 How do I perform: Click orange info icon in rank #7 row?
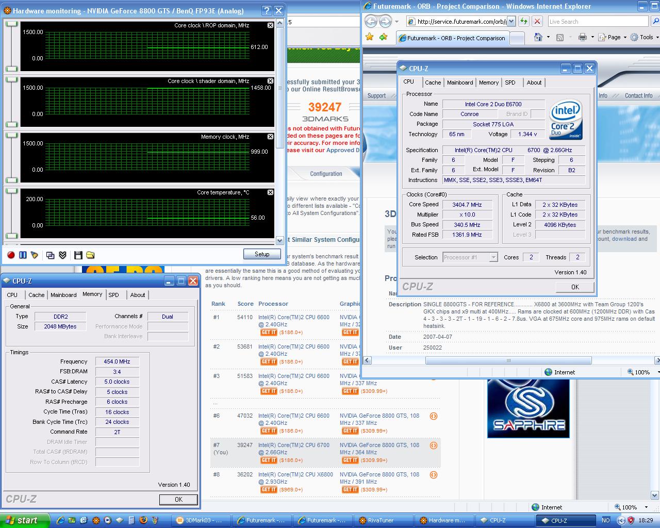(434, 445)
